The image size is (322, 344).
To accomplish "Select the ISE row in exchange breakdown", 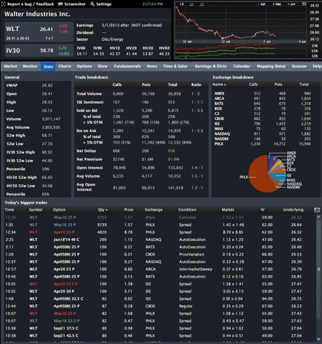I will click(x=262, y=123).
